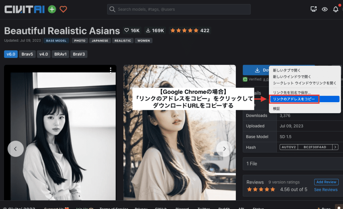This screenshot has height=209, width=343.
Task: Toggle the eye browsing-mode icon in the header
Action: tap(325, 9)
